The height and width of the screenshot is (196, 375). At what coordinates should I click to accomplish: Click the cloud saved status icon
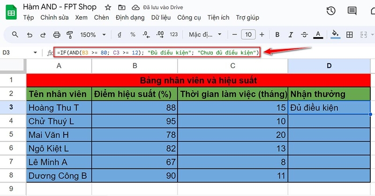click(135, 8)
